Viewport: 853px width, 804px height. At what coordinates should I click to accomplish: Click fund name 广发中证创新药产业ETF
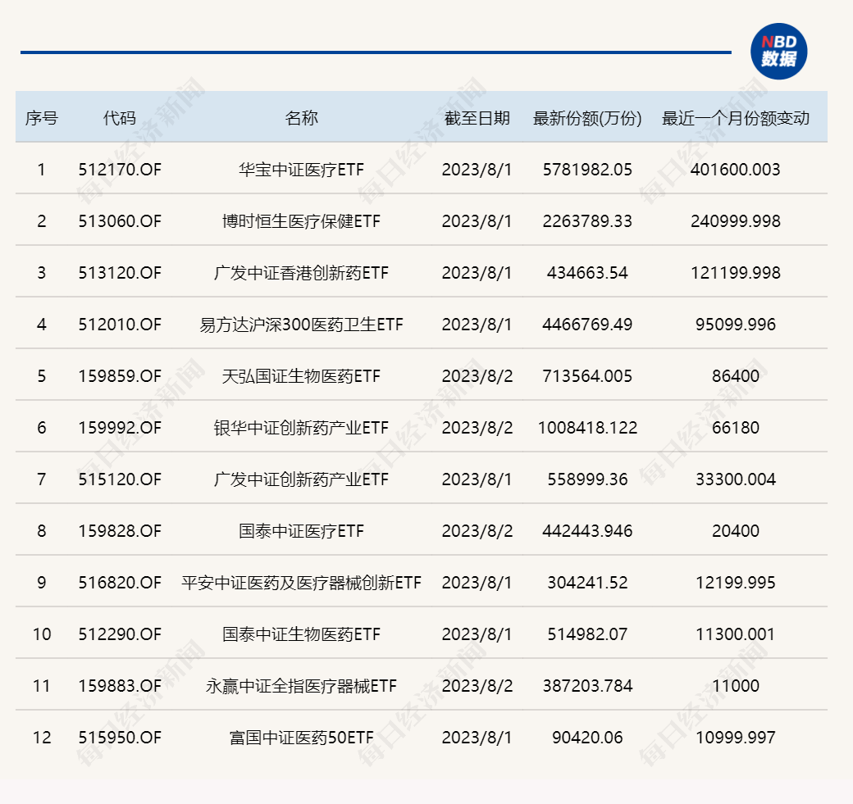[301, 479]
